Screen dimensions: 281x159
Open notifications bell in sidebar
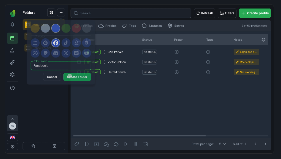point(12,25)
